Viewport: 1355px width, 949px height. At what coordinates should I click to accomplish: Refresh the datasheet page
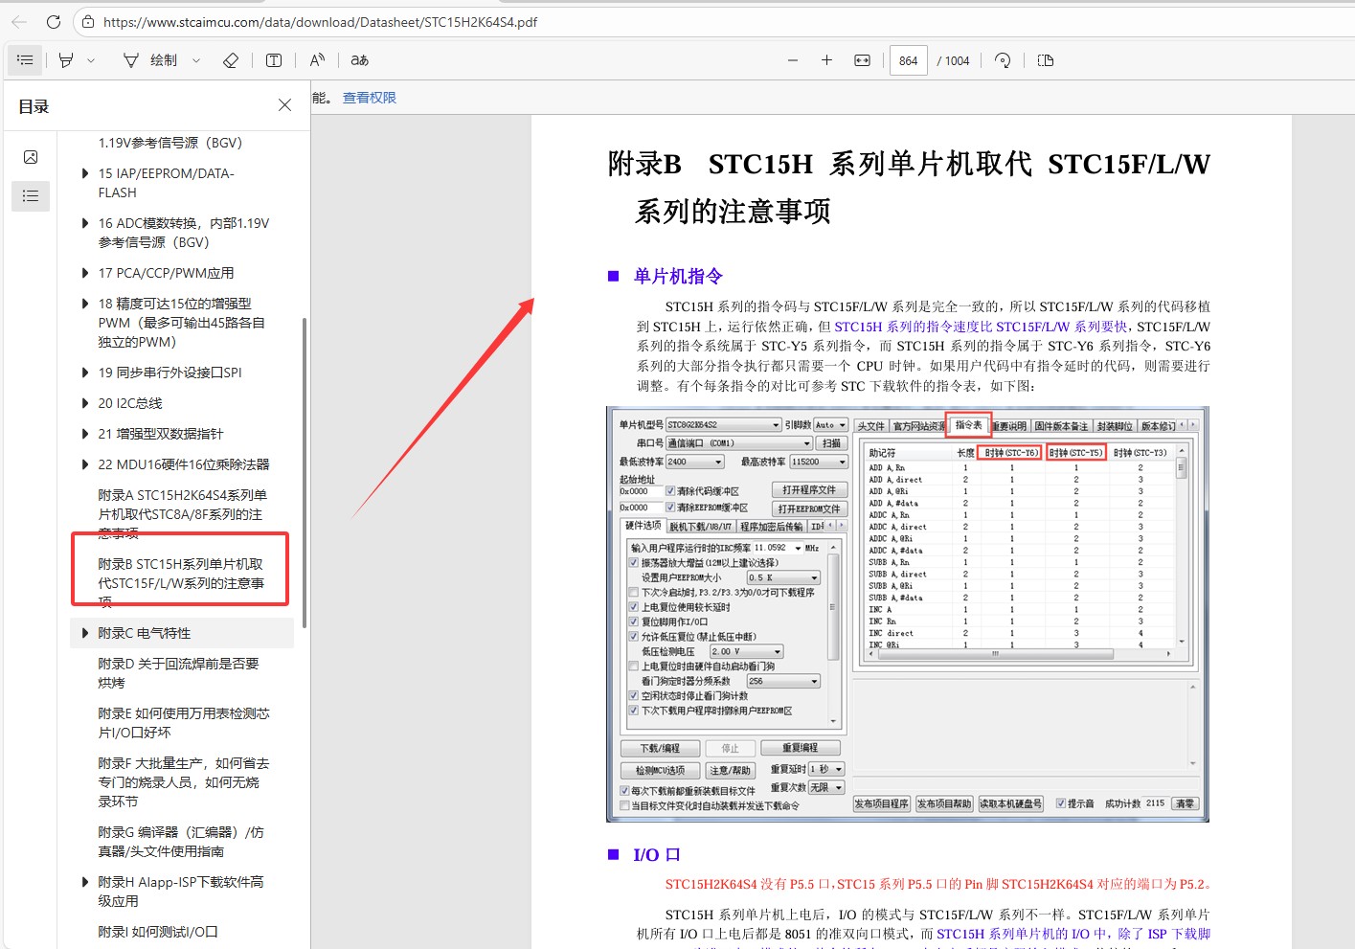point(54,21)
